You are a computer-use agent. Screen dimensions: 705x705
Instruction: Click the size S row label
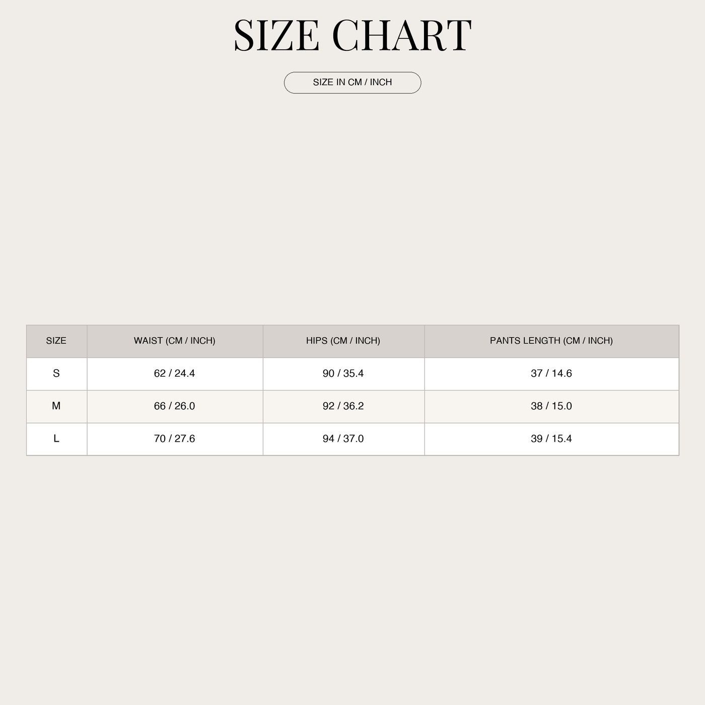(x=56, y=374)
